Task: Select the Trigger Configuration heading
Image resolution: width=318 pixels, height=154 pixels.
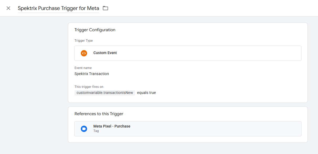Action: click(95, 30)
